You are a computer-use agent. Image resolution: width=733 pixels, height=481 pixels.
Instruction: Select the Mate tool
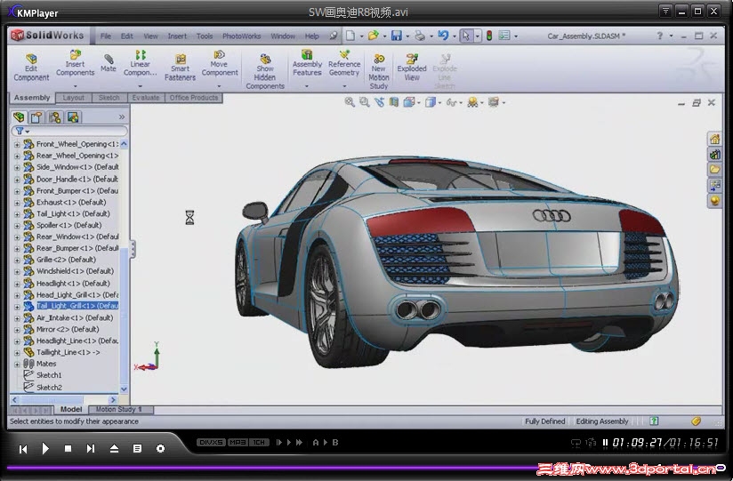click(108, 63)
